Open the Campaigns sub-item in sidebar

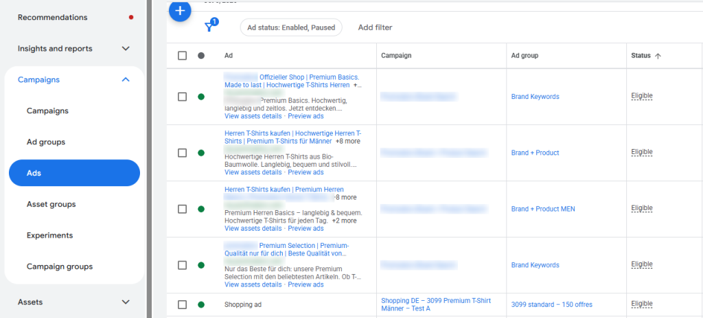(x=47, y=111)
